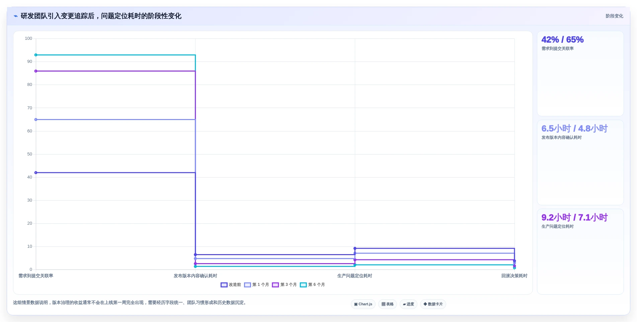637x322 pixels.
Task: Click the x-axis label 需求到提交关联率
Action: pos(36,276)
